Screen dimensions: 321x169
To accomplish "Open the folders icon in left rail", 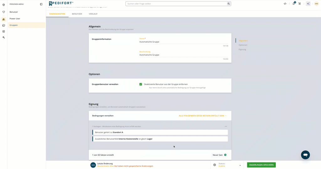I will [3, 25].
